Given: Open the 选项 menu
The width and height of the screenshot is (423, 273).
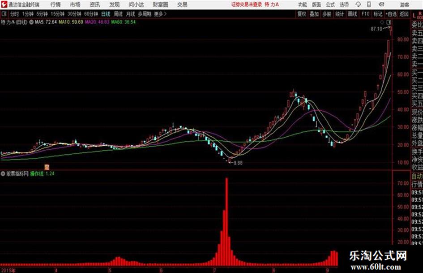Looking at the screenshot, I should pos(344,4).
